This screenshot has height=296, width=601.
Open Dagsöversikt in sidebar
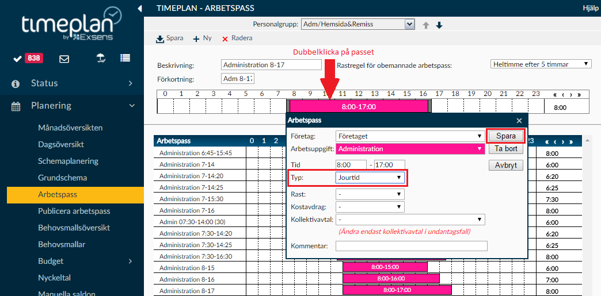pos(61,144)
